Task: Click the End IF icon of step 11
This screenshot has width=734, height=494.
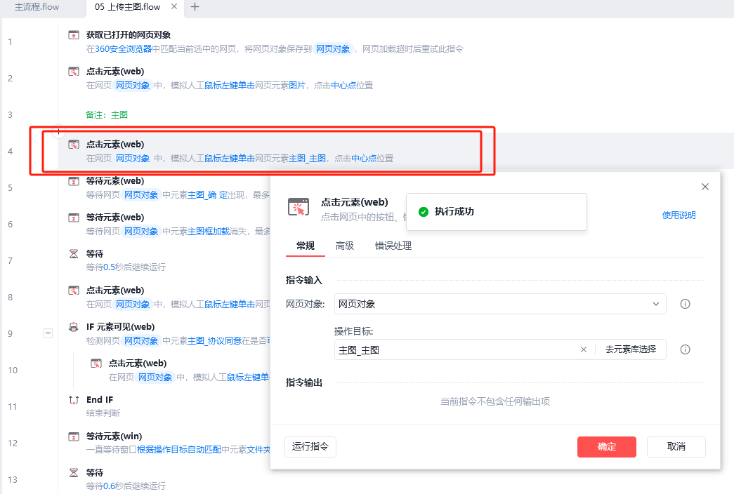Action: [x=74, y=399]
